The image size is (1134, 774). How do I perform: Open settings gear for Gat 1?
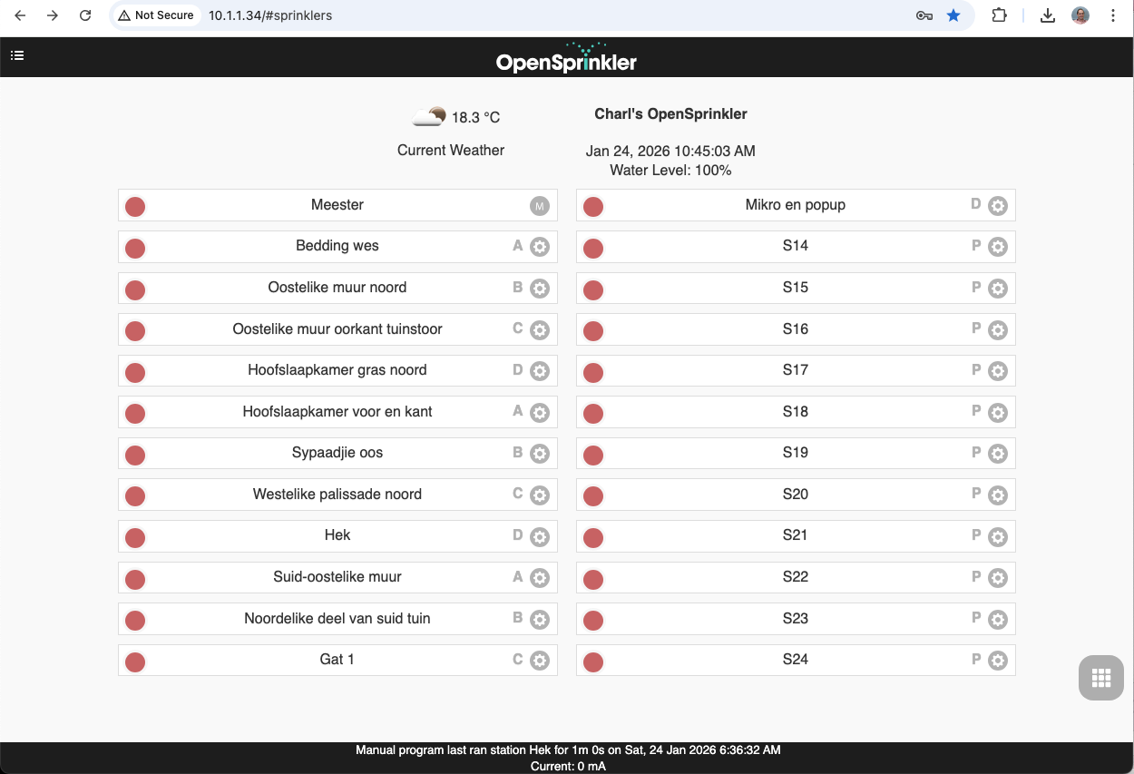pos(539,661)
